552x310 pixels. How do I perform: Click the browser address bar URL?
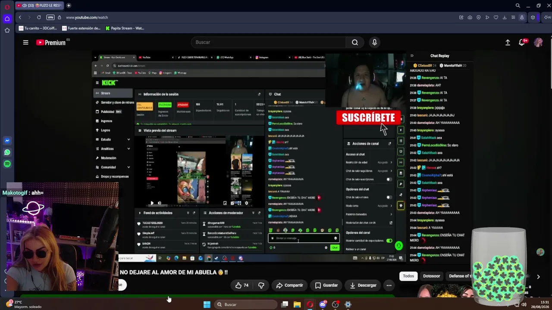pyautogui.click(x=87, y=17)
